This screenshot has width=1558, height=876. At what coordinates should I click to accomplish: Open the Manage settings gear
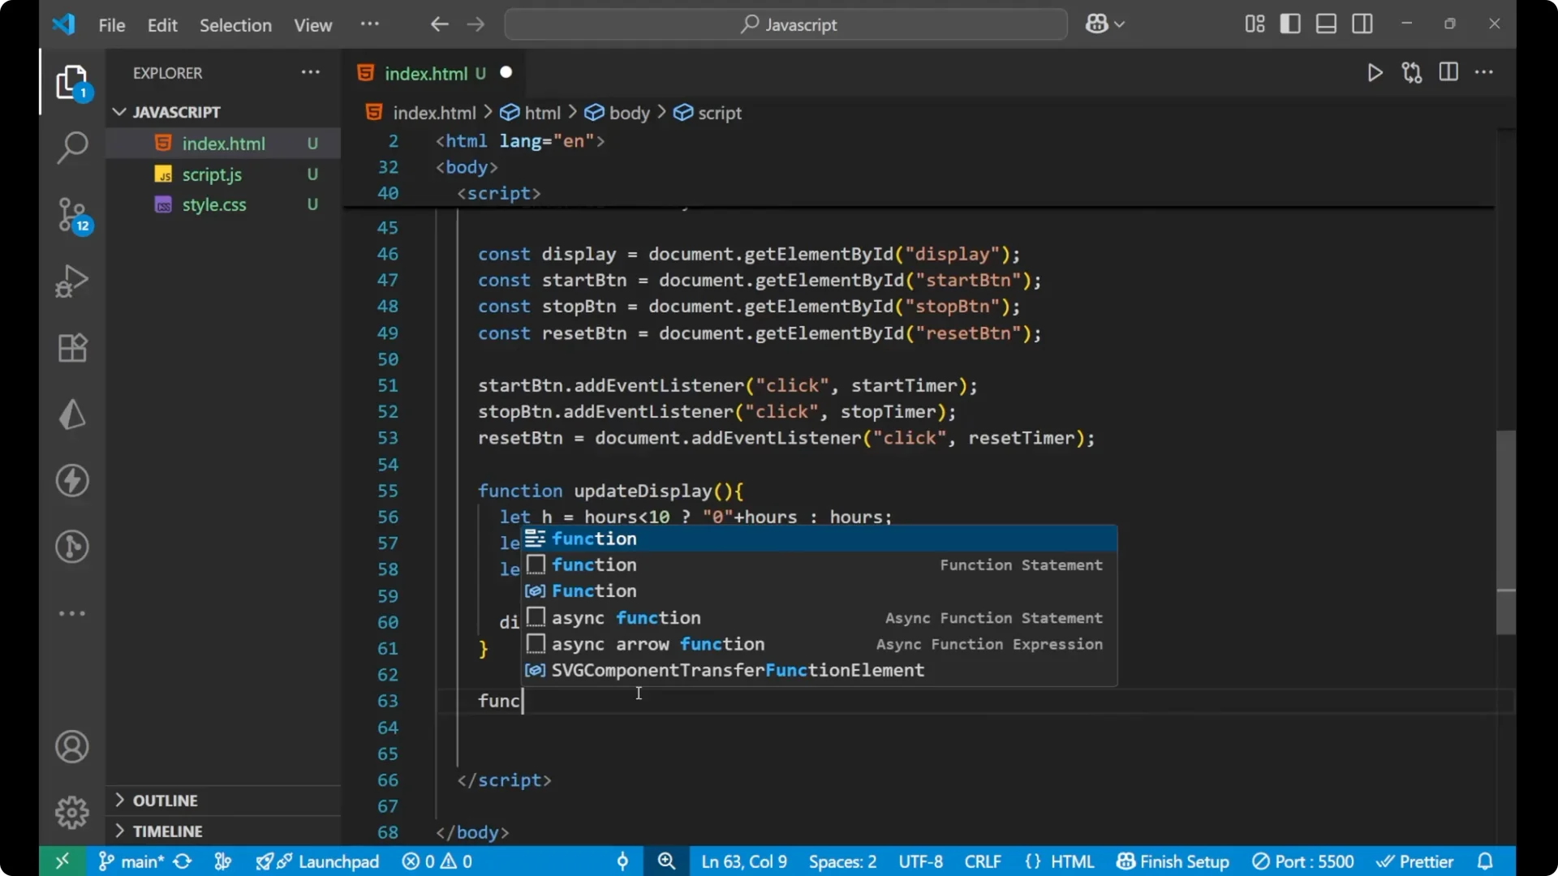point(72,812)
